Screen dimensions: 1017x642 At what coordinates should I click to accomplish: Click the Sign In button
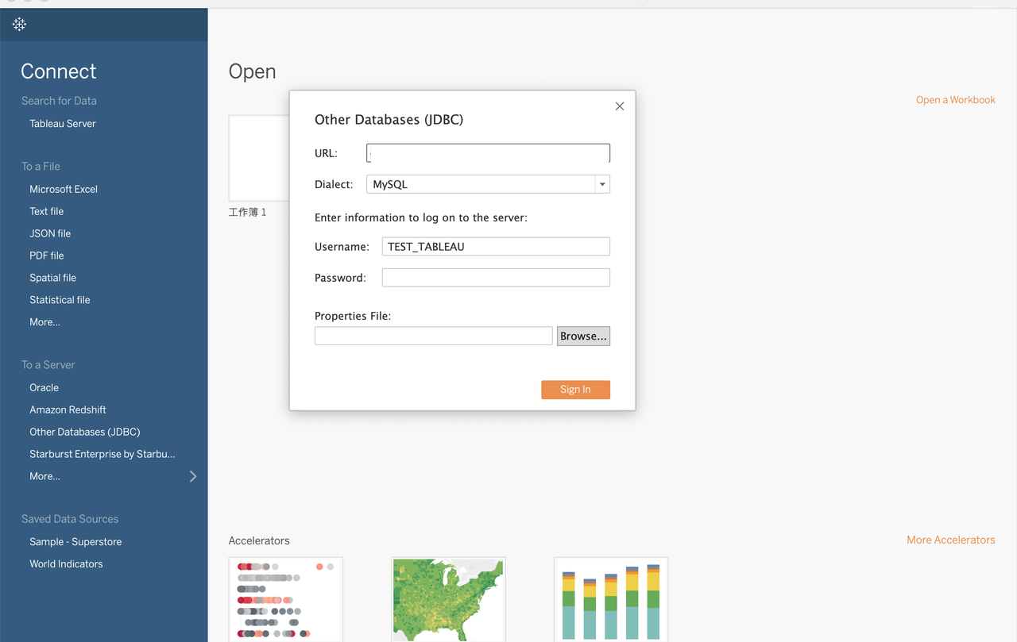(575, 390)
